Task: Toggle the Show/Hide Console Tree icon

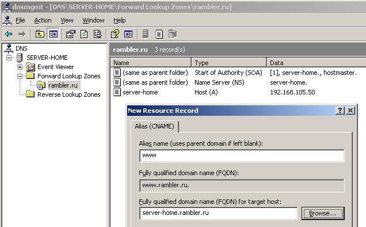Action: pyautogui.click(x=53, y=34)
